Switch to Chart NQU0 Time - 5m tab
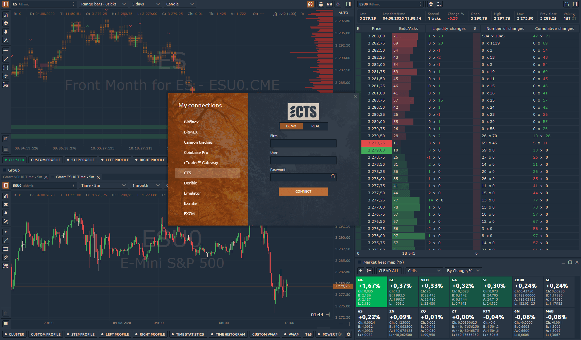Image resolution: width=581 pixels, height=340 pixels. (22, 177)
